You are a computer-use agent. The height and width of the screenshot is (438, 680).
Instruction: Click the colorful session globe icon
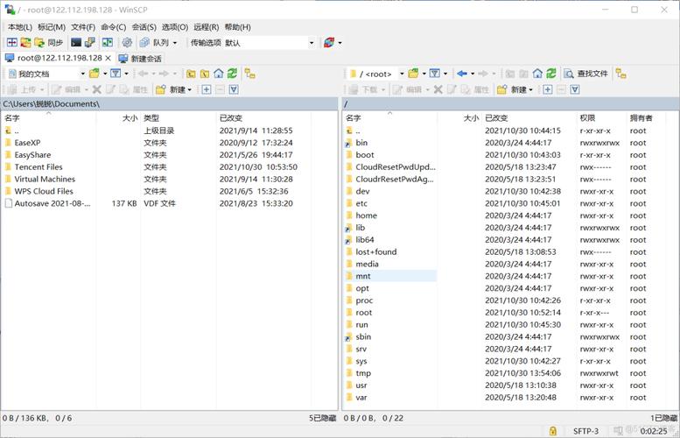[329, 43]
